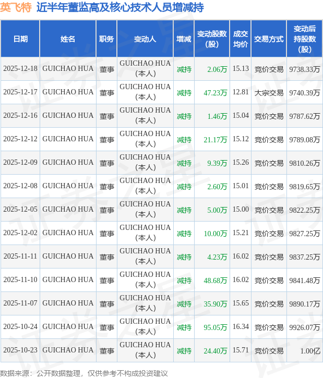
Task: Click the 英飞特 stock name in title
Action: [x=16, y=7]
